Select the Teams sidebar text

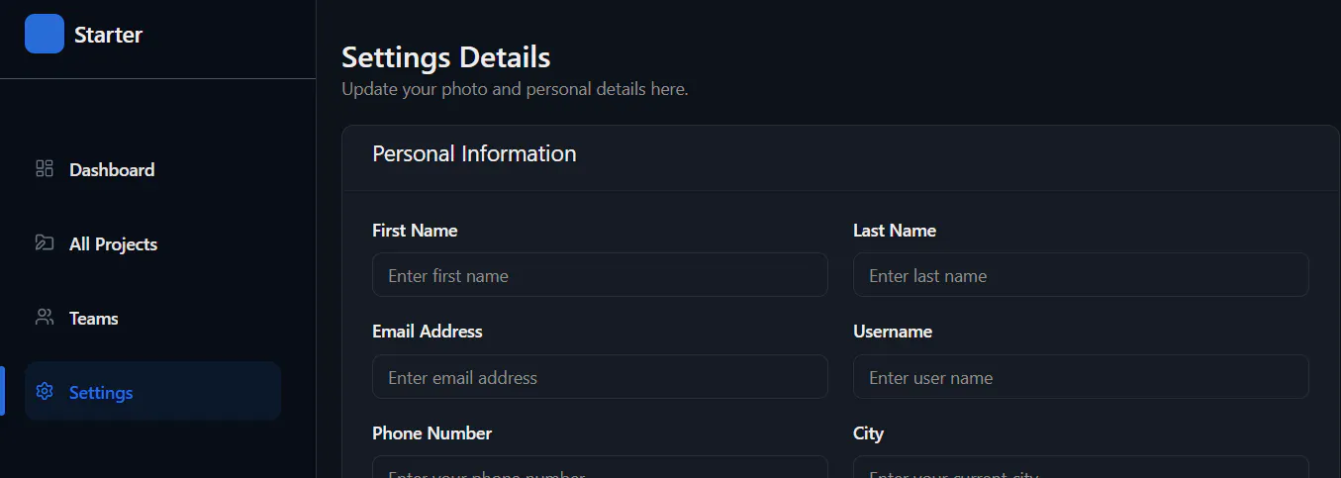tap(94, 319)
